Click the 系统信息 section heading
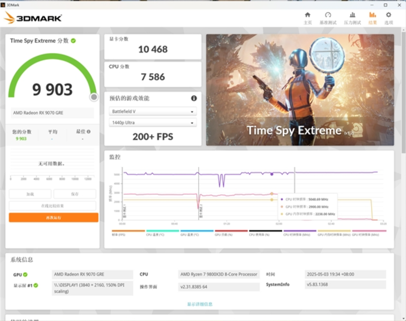 [x=22, y=260]
